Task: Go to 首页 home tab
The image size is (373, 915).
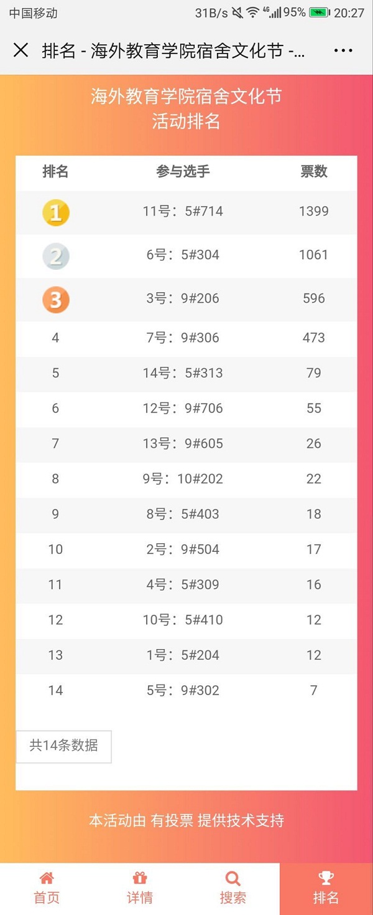Action: (x=47, y=888)
